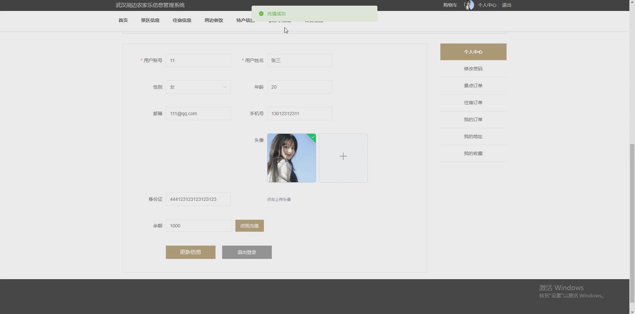This screenshot has height=314, width=635.
Task: Expand the gender selector combo box
Action: tap(198, 87)
